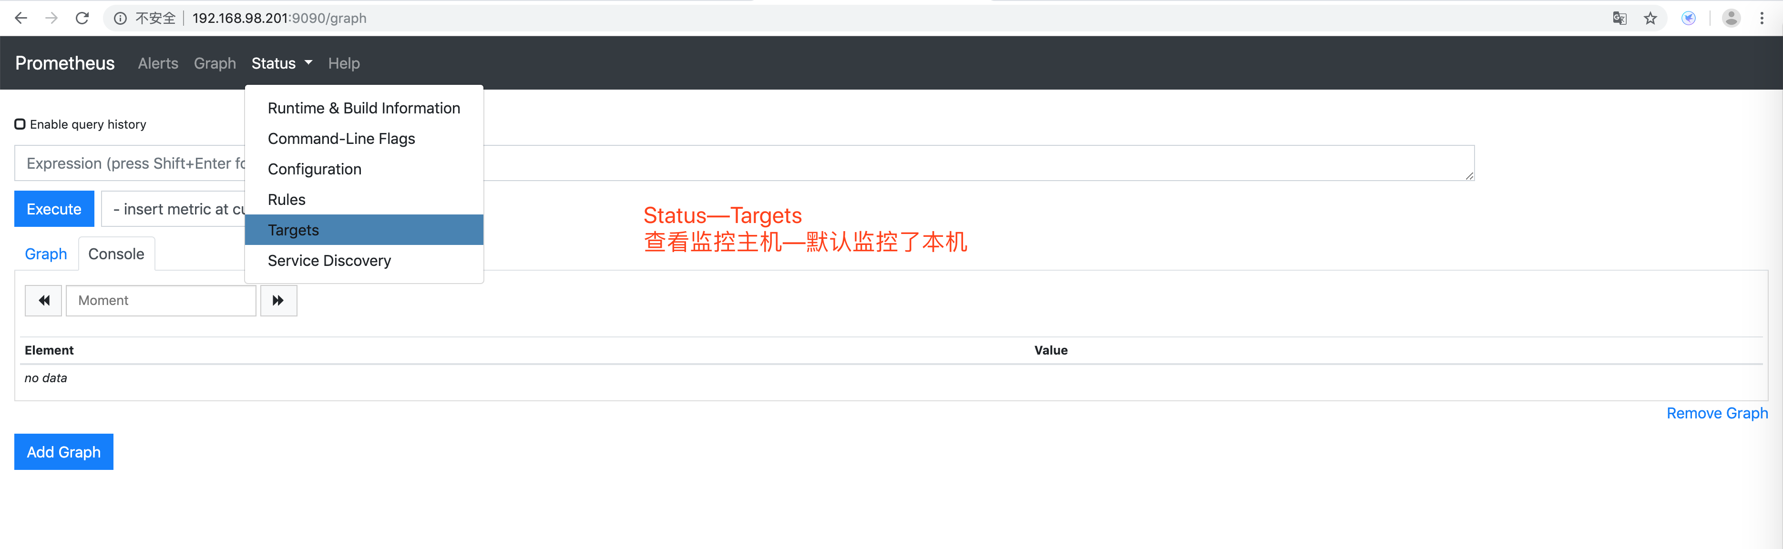Bookmark this page with the star
The width and height of the screenshot is (1783, 549).
tap(1651, 18)
